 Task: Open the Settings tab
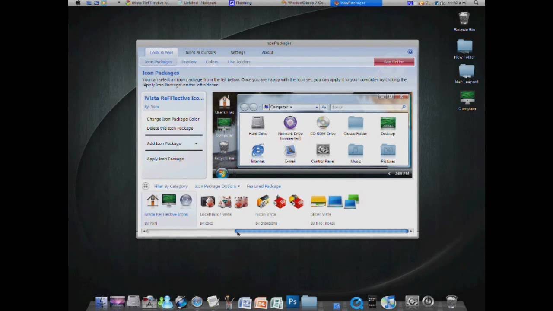[238, 52]
